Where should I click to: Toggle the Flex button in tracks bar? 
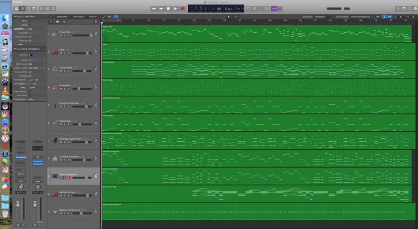pos(109,16)
